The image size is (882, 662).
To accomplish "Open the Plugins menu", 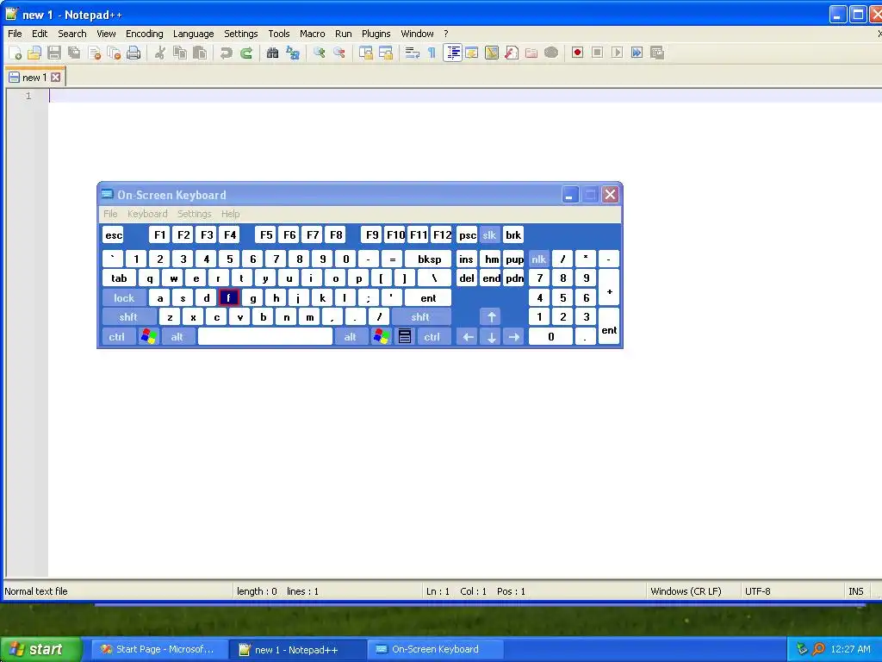I will [376, 34].
